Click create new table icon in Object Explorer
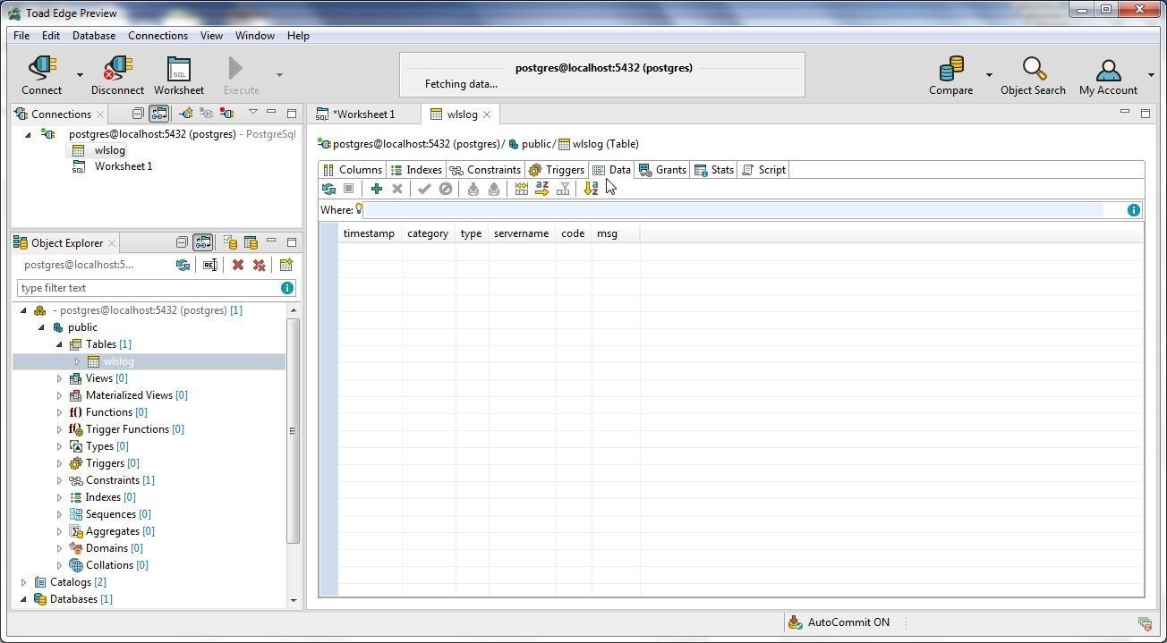Screen dimensions: 1167x643 pos(286,266)
